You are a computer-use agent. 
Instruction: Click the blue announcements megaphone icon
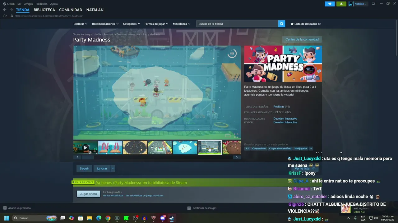(330, 4)
